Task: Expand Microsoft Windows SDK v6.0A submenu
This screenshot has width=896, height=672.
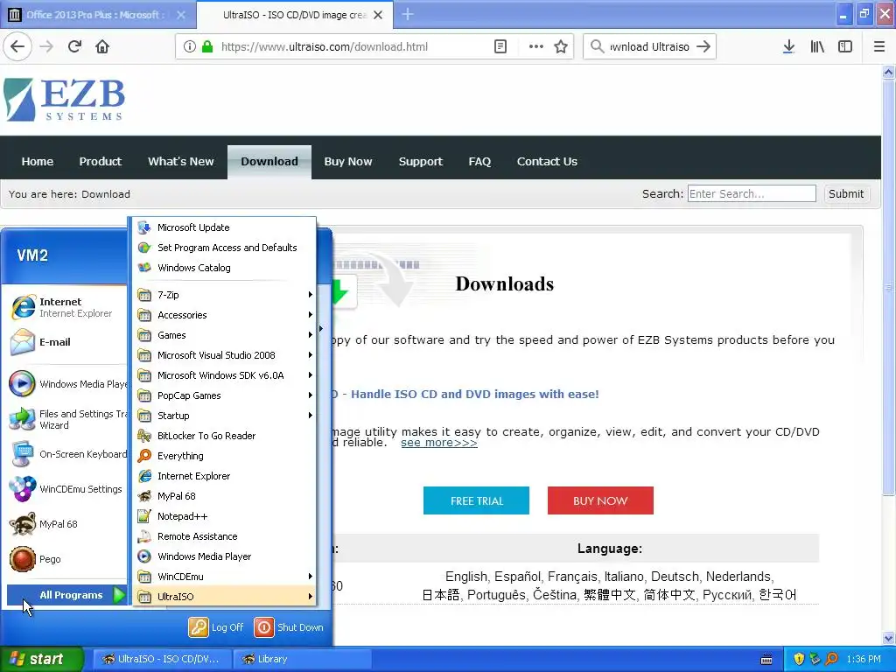Action: point(226,375)
